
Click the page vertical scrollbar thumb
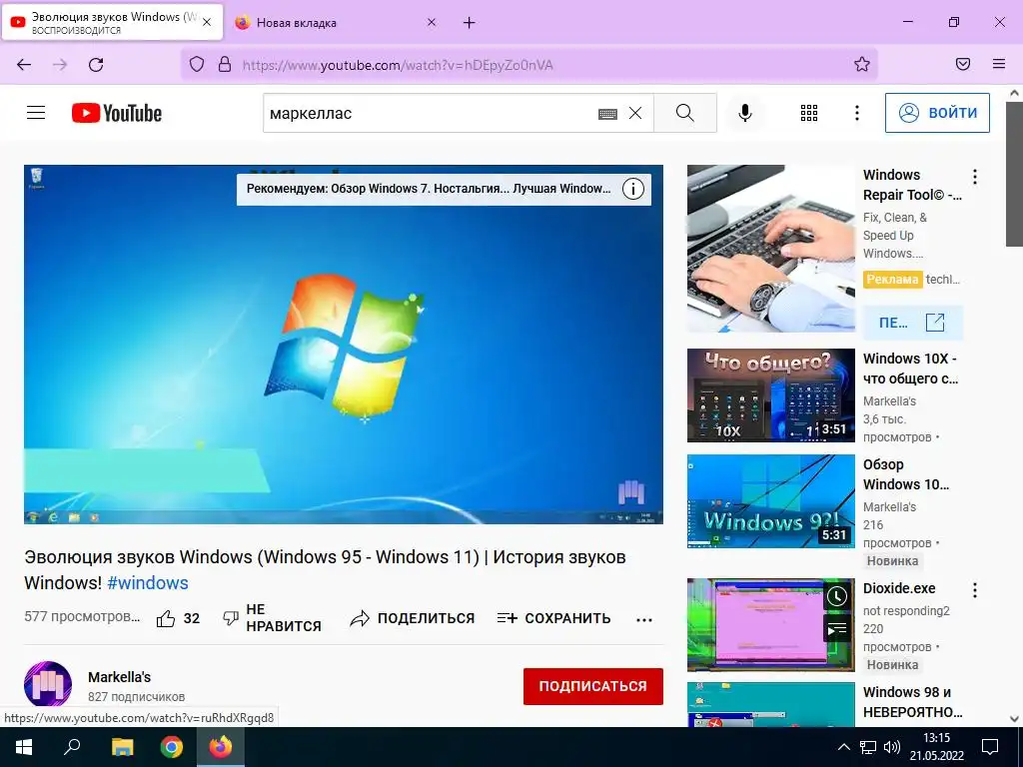(1014, 174)
